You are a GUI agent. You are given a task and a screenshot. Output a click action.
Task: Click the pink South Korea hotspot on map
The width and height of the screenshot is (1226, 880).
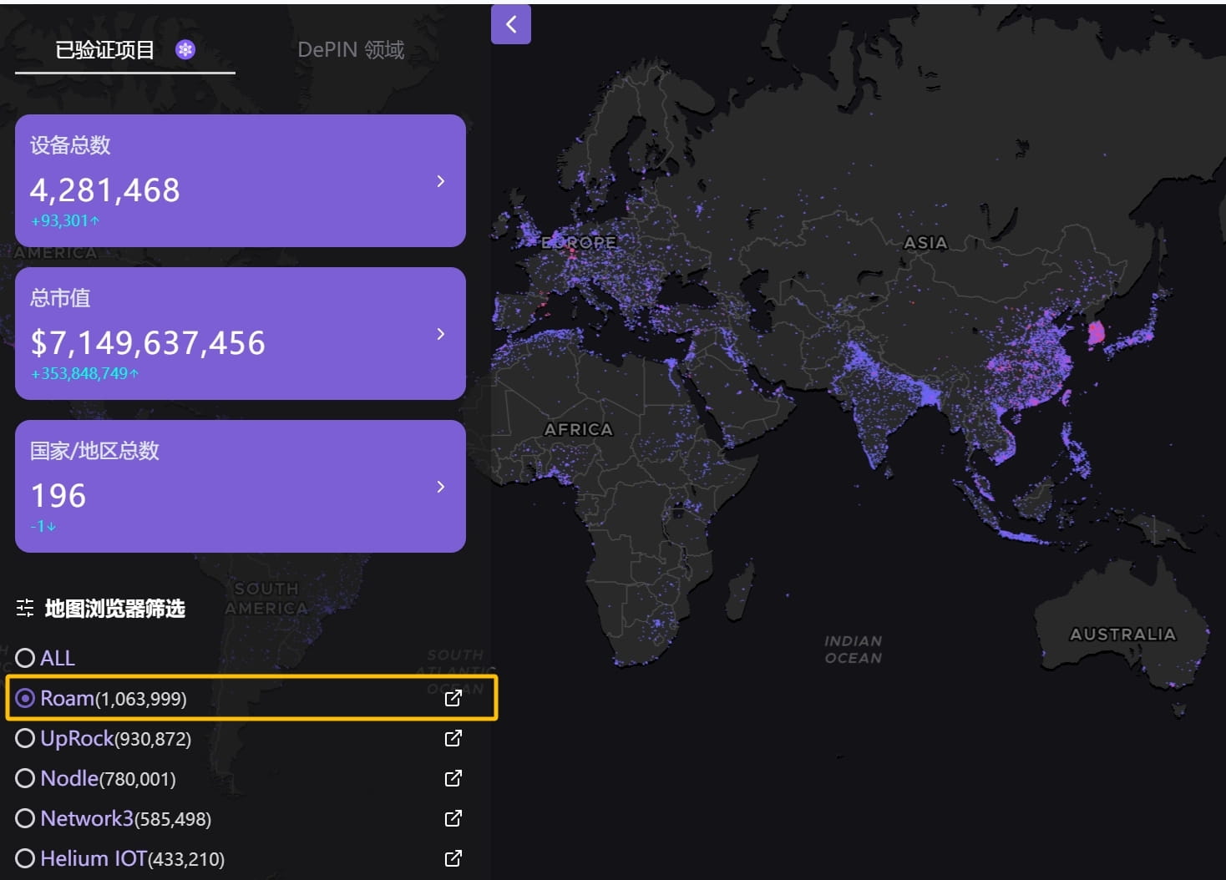point(1097,332)
